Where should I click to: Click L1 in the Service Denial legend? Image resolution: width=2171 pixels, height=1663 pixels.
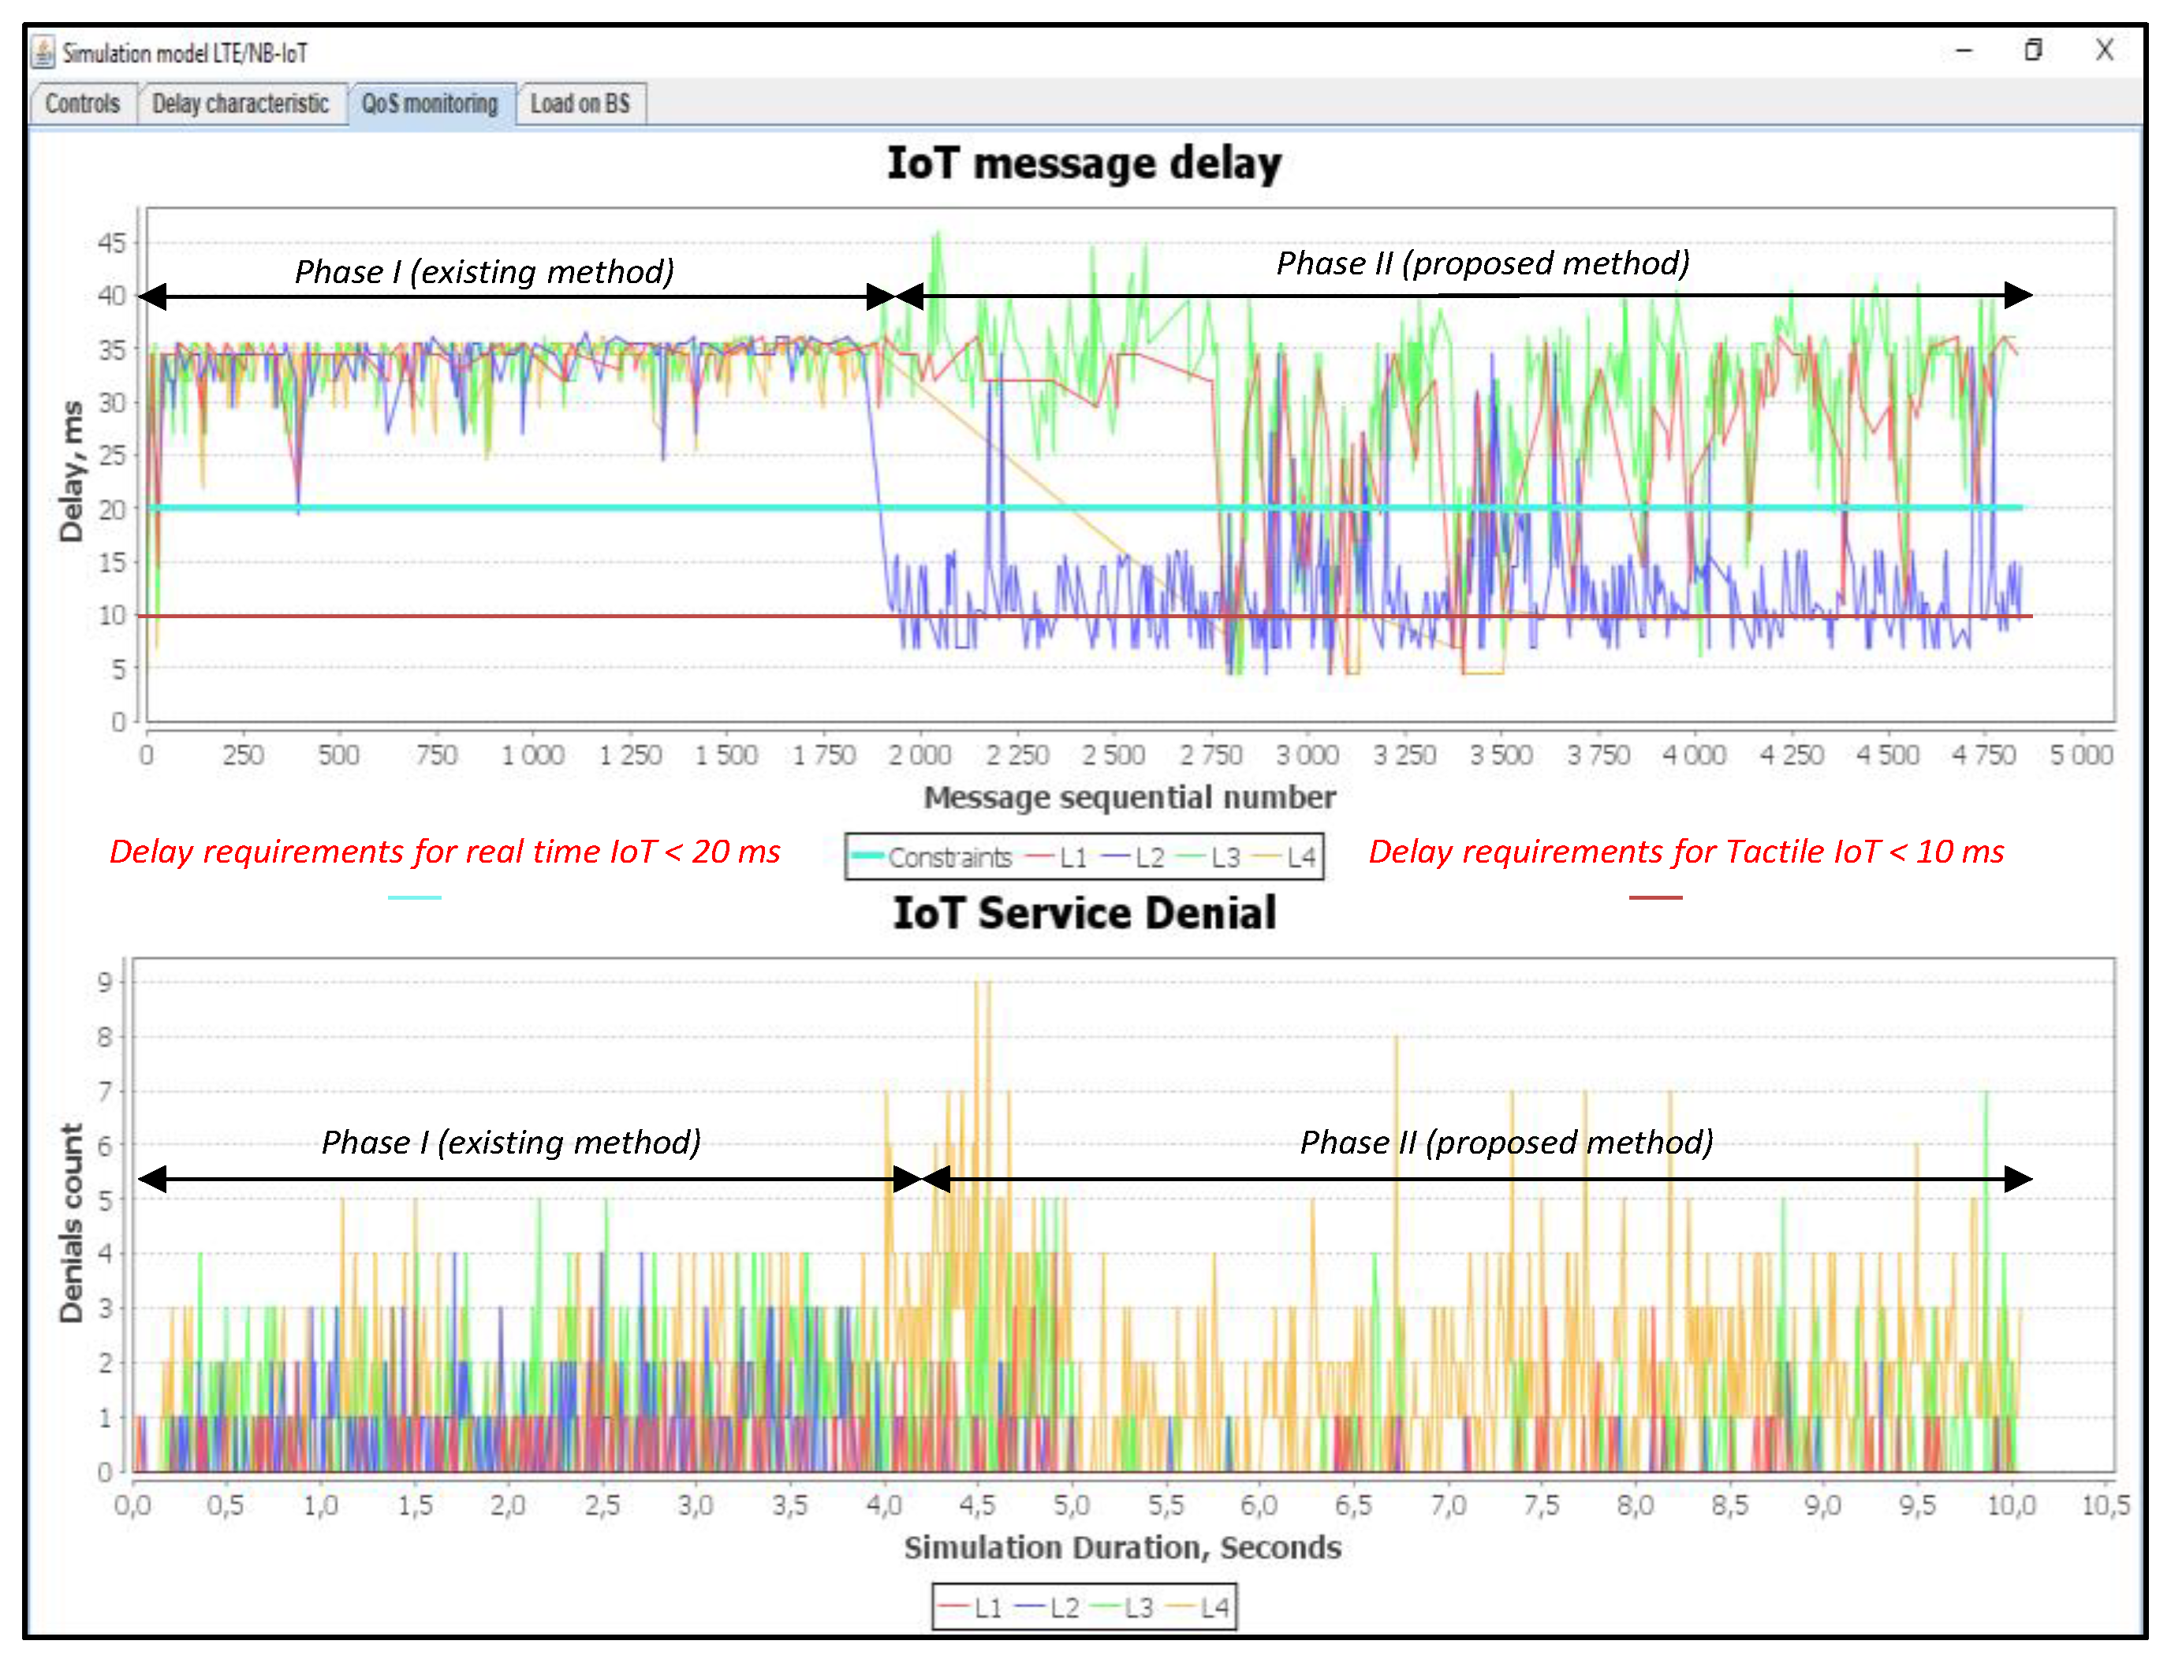pos(987,1608)
